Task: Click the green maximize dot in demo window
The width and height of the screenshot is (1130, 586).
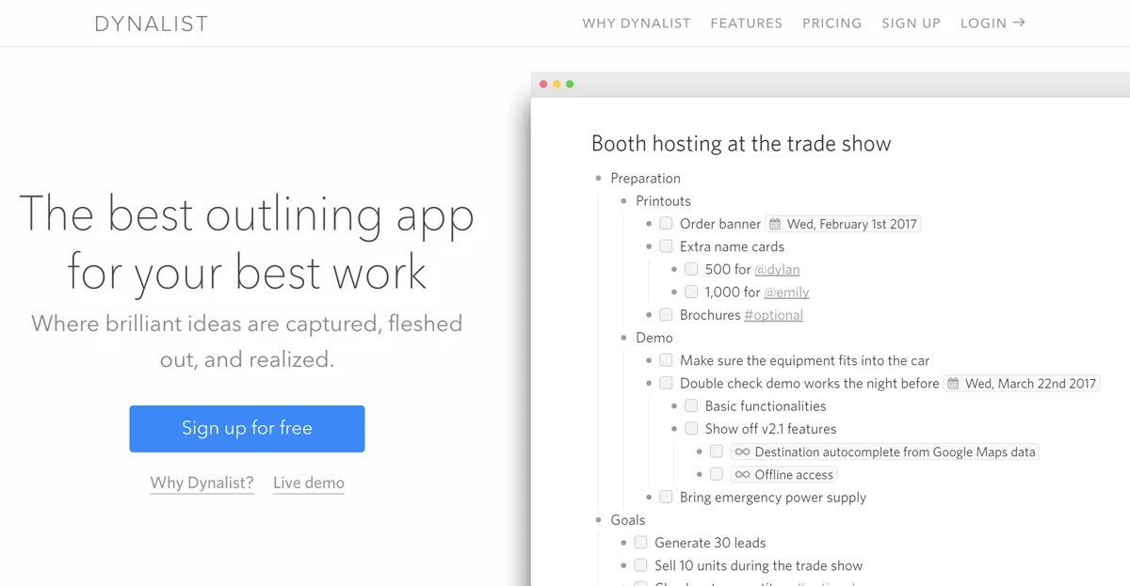Action: pos(570,85)
